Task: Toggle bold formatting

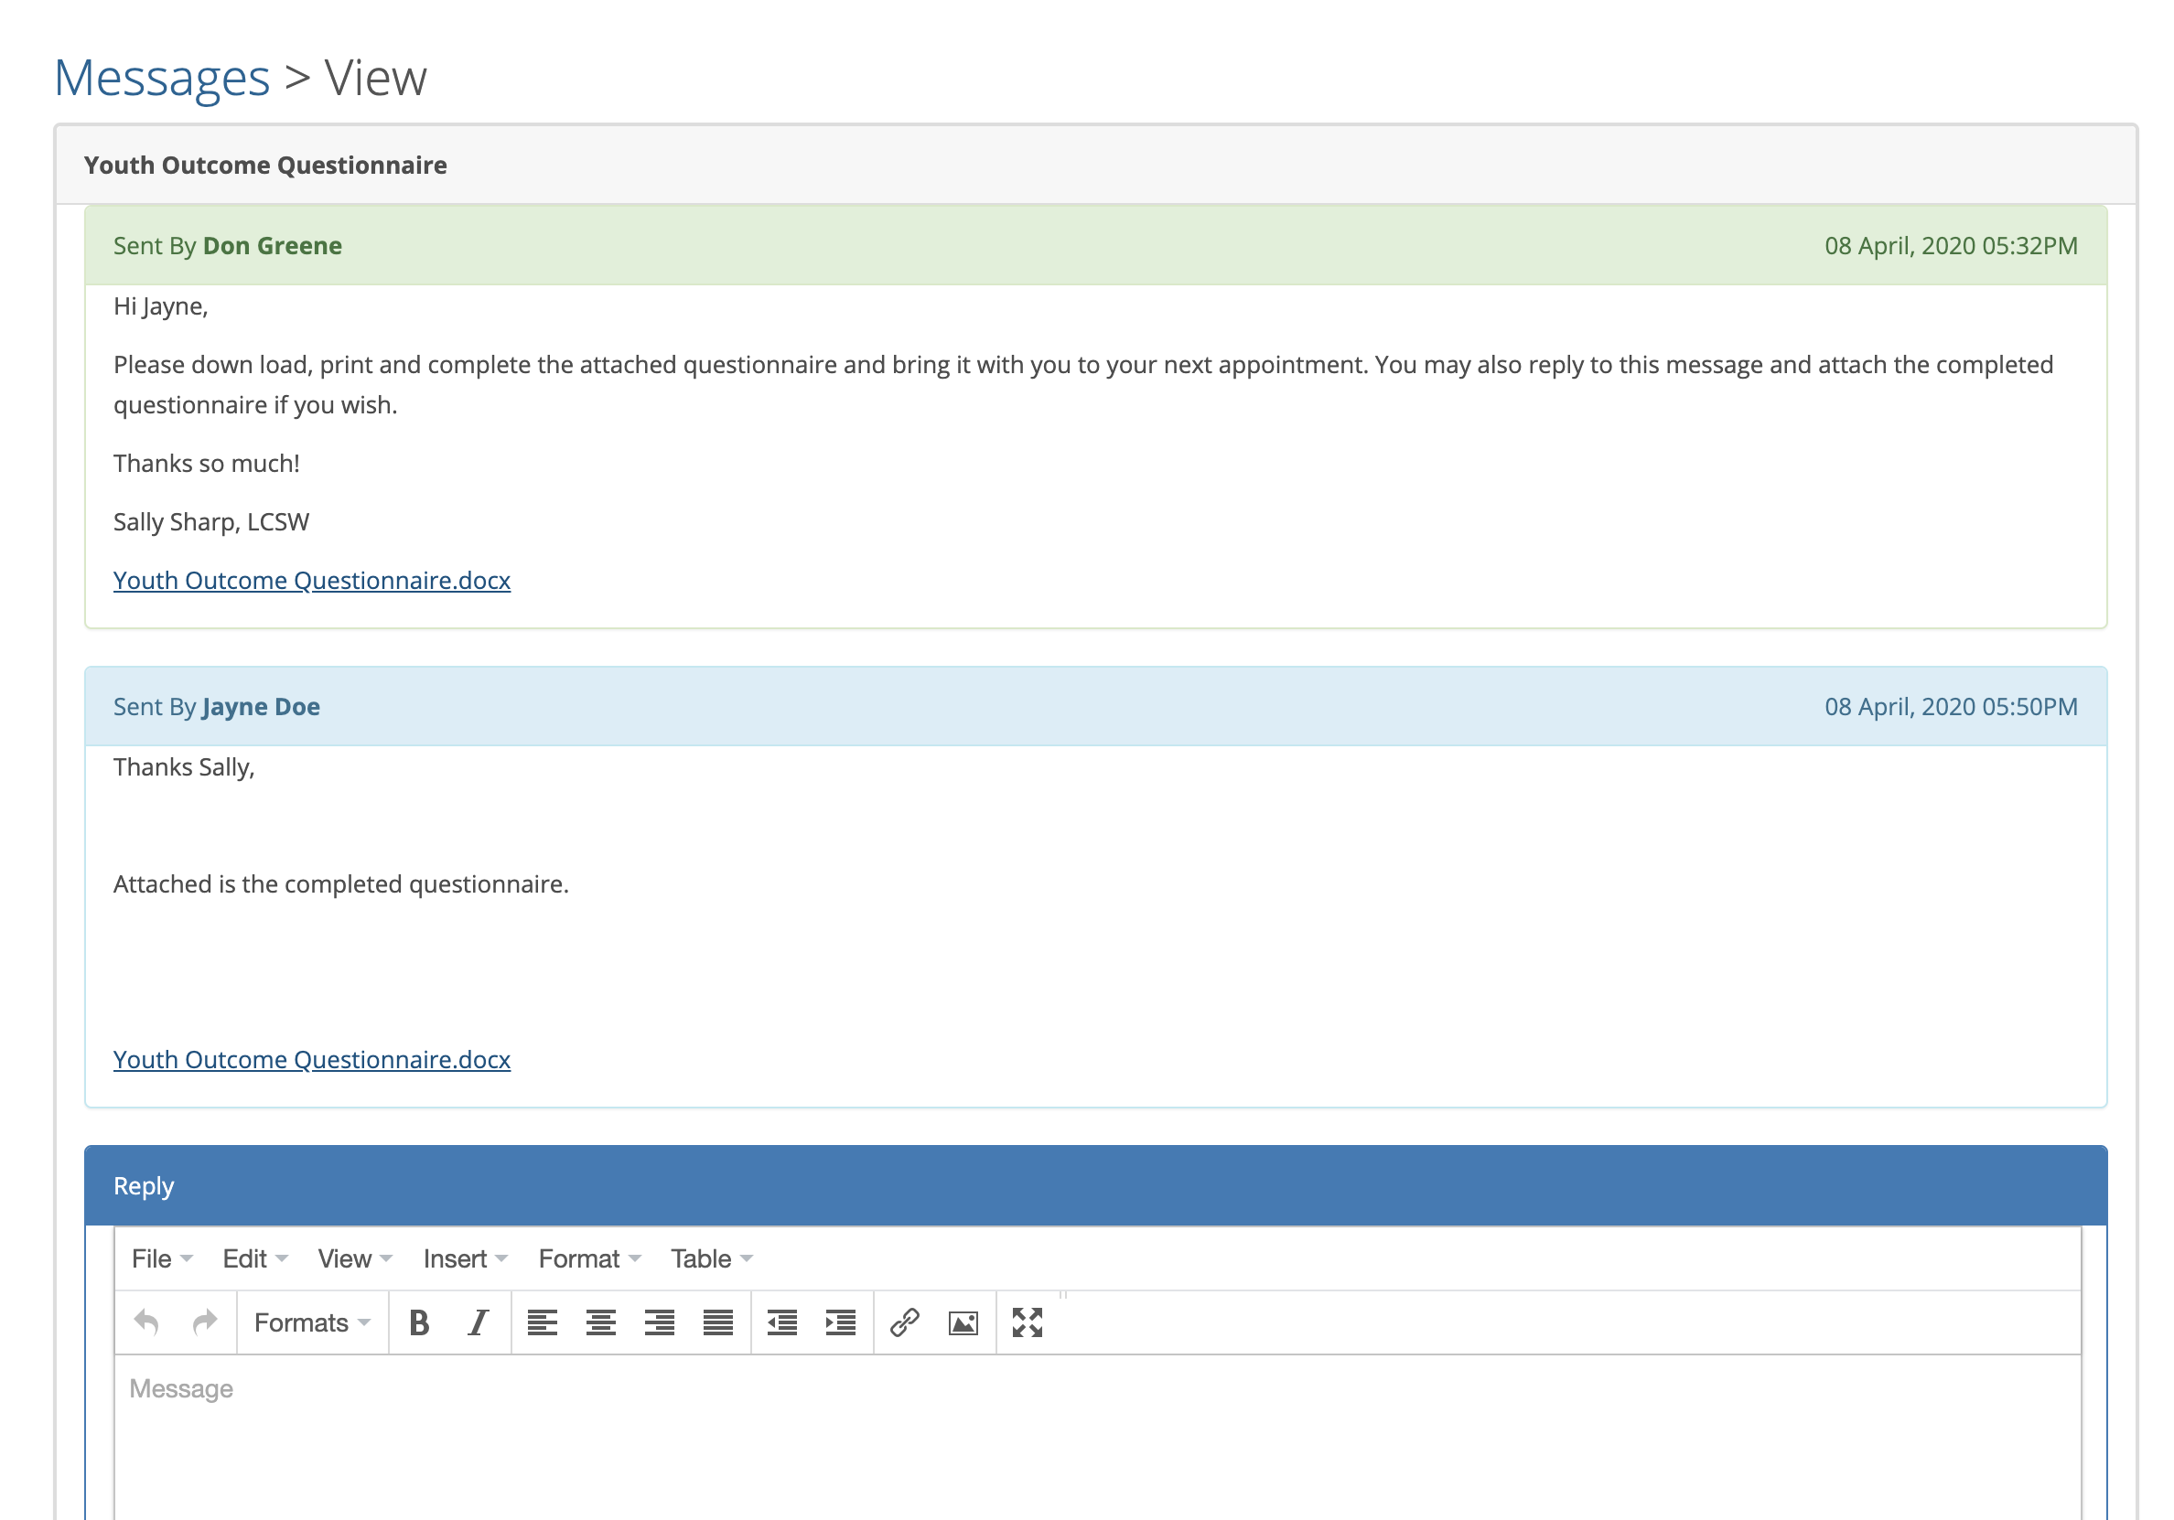Action: (419, 1322)
